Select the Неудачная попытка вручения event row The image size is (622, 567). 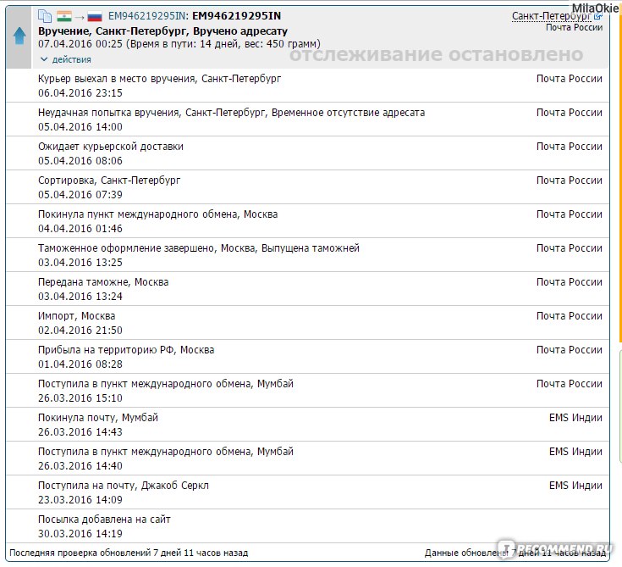pos(231,113)
